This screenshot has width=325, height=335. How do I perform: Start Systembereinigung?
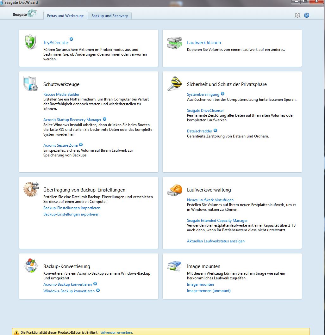[x=203, y=94]
